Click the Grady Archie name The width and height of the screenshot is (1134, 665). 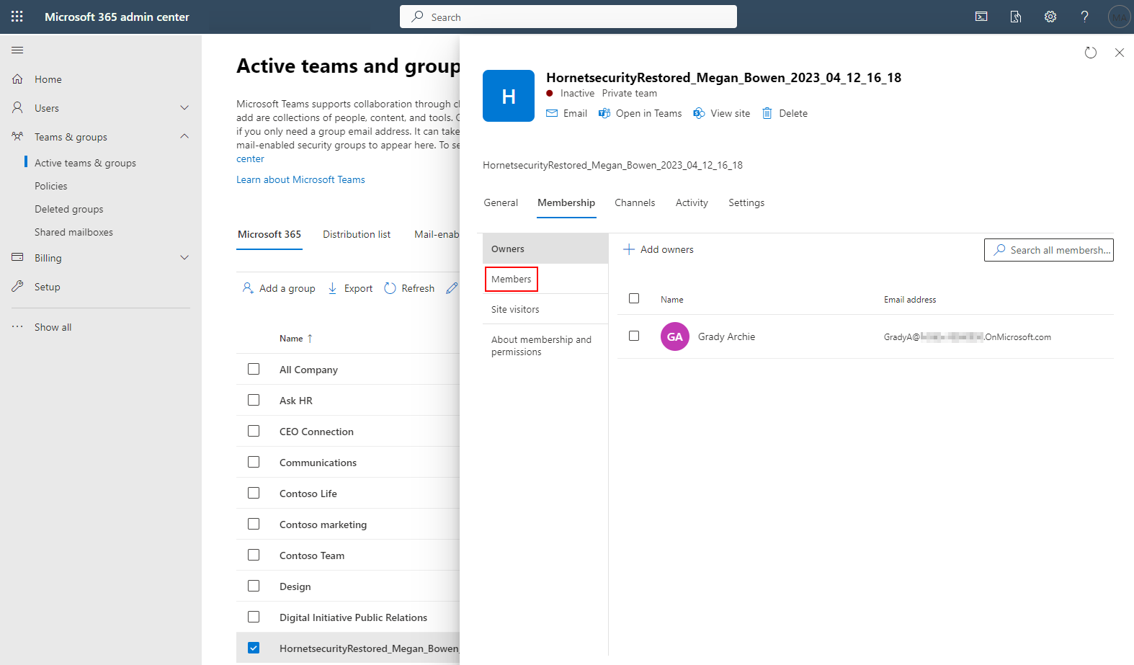click(x=726, y=336)
